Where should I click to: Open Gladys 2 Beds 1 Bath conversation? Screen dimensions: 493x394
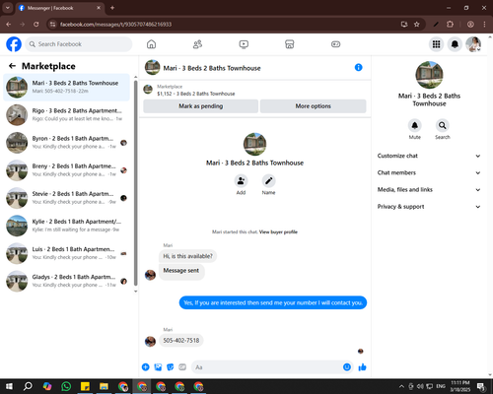[67, 281]
